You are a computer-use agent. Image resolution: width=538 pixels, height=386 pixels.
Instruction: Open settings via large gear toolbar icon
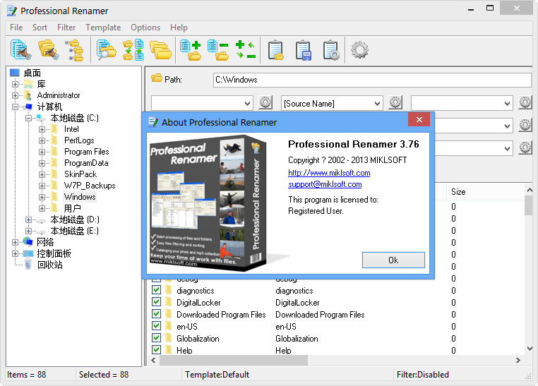(359, 50)
